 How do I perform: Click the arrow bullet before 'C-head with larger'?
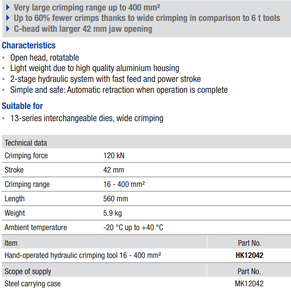[x=8, y=29]
